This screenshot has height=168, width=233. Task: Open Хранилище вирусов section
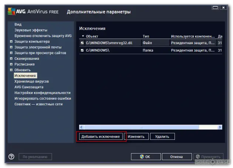tap(32, 81)
